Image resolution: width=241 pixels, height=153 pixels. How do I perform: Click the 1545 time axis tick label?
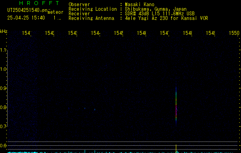(x=118, y=33)
